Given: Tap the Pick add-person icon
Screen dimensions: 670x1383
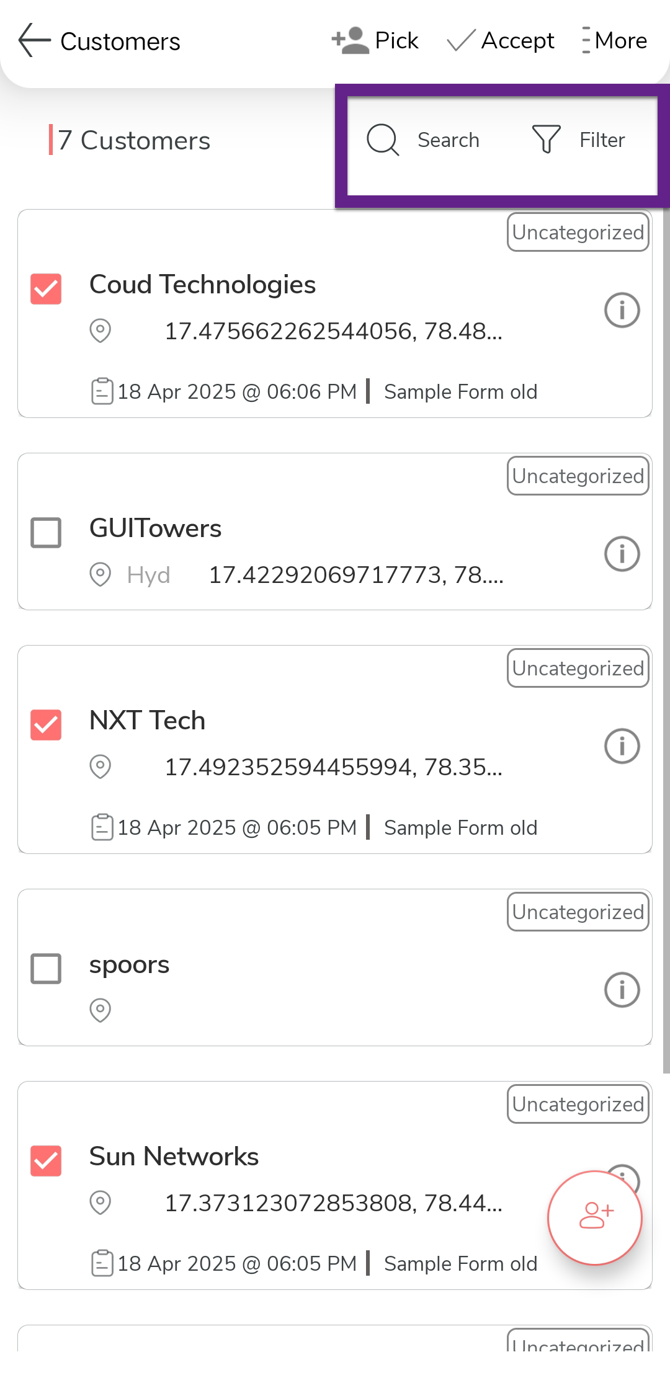Looking at the screenshot, I should [351, 41].
